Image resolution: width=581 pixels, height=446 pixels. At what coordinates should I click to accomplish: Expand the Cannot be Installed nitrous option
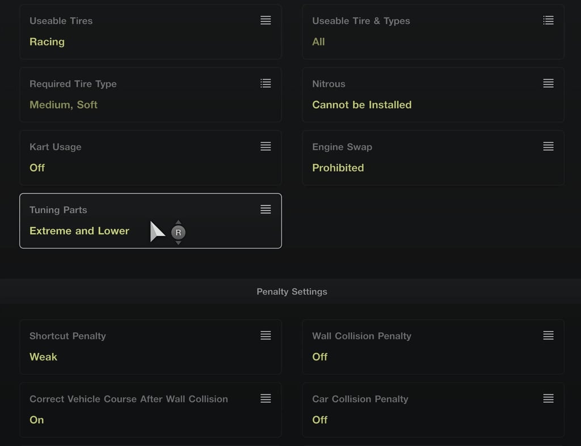click(x=361, y=105)
